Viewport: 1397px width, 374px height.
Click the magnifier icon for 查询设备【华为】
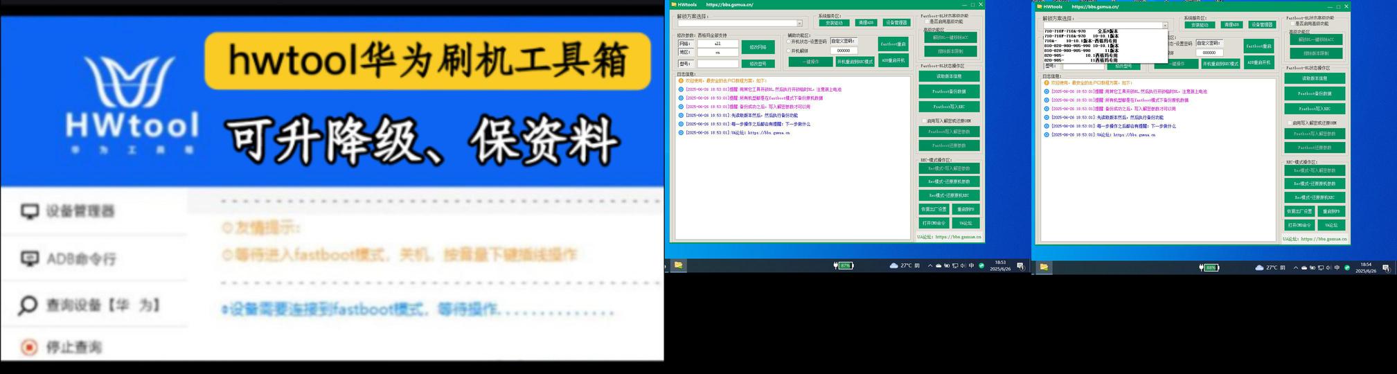[x=28, y=305]
